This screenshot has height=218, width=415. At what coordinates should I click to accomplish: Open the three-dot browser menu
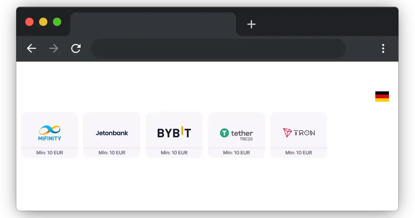(x=383, y=48)
